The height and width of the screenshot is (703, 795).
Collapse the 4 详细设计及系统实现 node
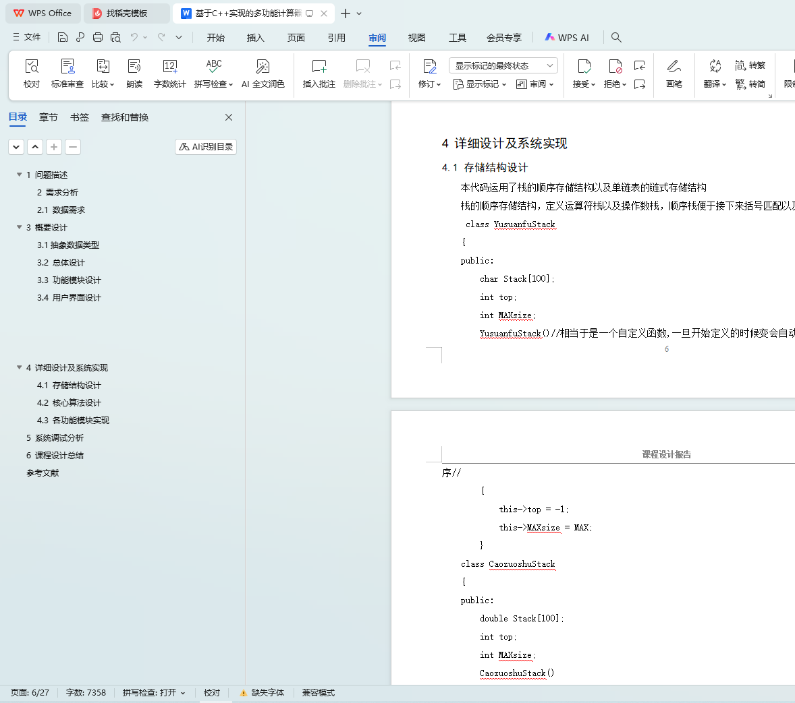20,368
